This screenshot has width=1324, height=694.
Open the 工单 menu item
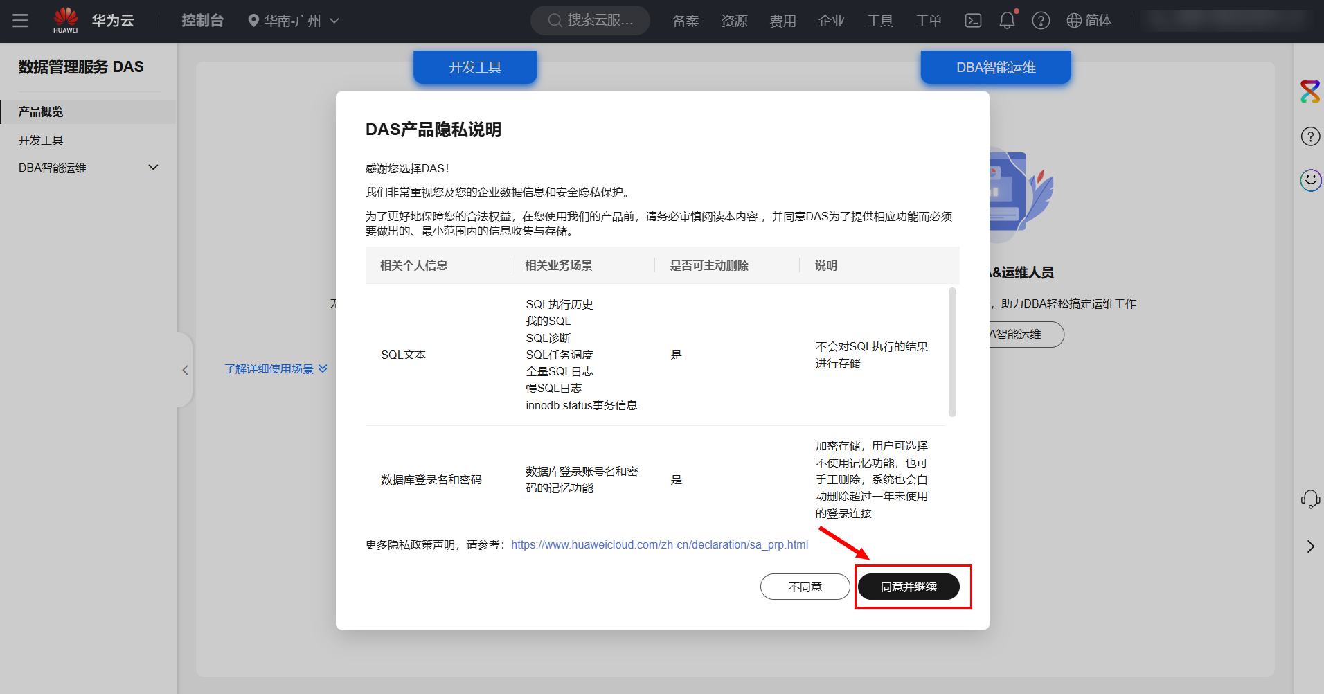coord(929,21)
